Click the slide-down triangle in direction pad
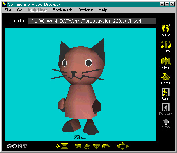This screenshot has height=153, width=177. pyautogui.click(x=122, y=149)
